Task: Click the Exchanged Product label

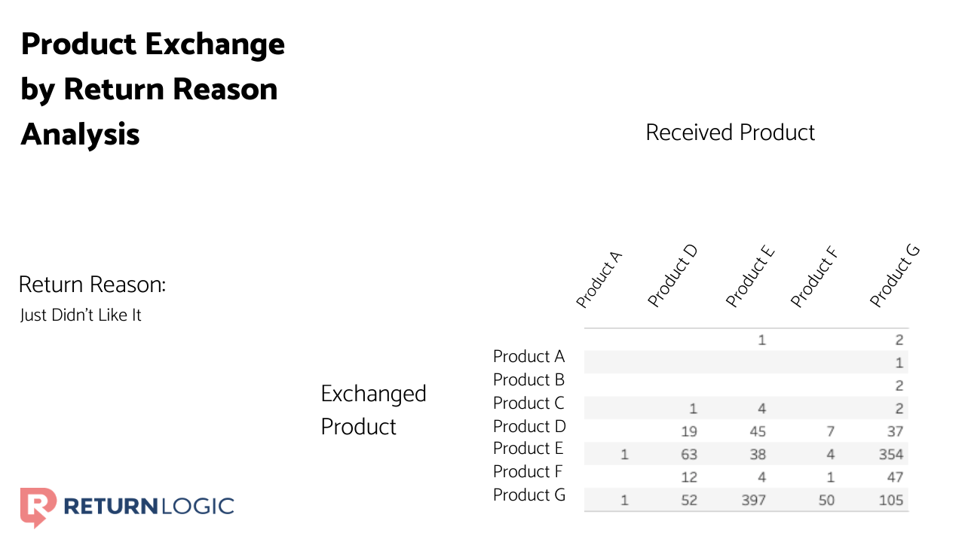Action: (373, 410)
